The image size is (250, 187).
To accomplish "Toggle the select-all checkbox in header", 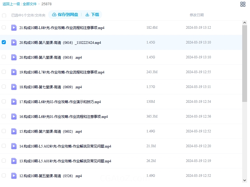I will (4, 15).
